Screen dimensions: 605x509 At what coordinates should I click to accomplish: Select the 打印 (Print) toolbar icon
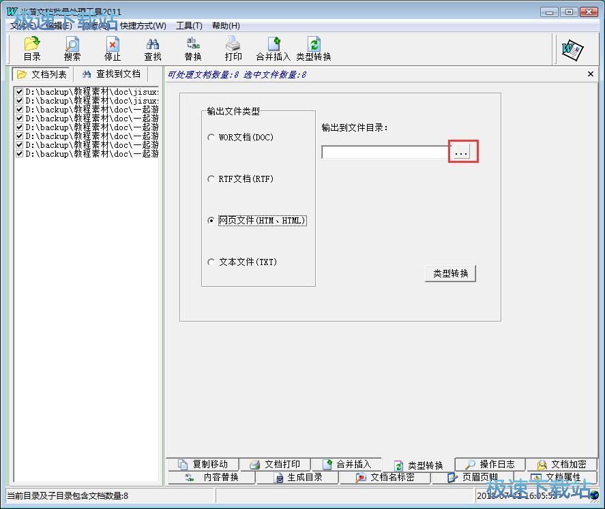[233, 48]
